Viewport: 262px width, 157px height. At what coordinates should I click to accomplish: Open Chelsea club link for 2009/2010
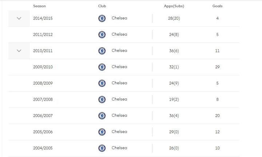pyautogui.click(x=119, y=67)
